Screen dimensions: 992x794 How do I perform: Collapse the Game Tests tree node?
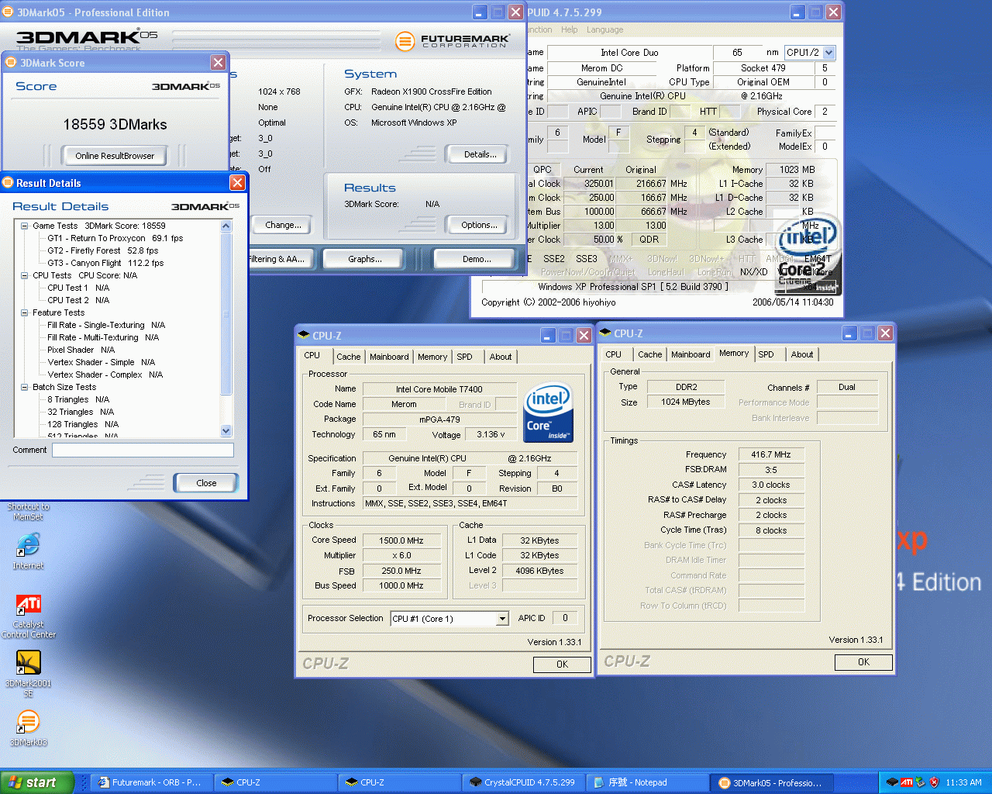25,226
